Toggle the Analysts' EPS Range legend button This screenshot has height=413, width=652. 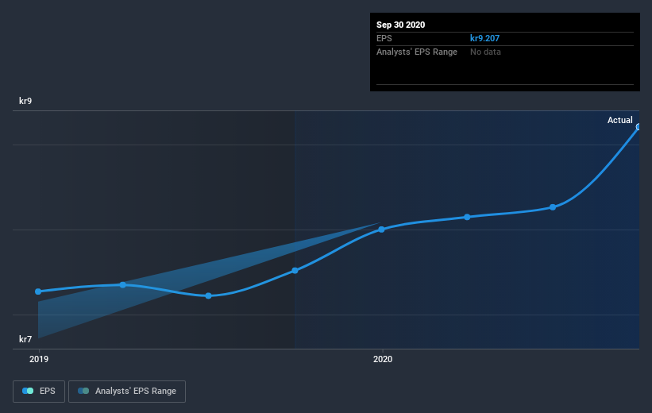click(x=127, y=391)
